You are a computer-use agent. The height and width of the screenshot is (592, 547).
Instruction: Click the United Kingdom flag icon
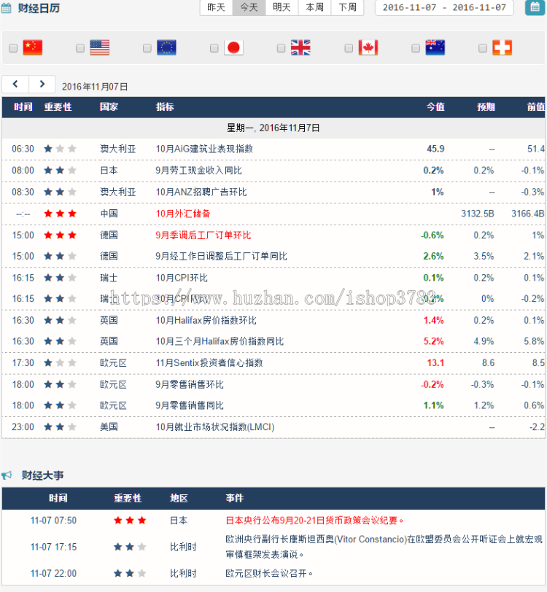coord(300,48)
